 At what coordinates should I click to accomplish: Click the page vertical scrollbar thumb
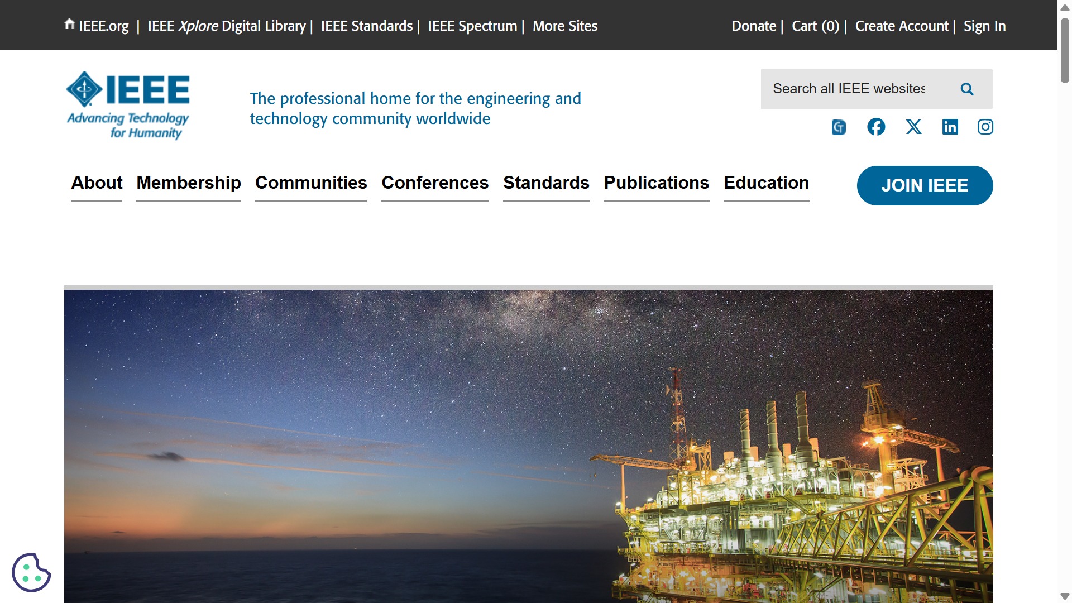(1065, 50)
